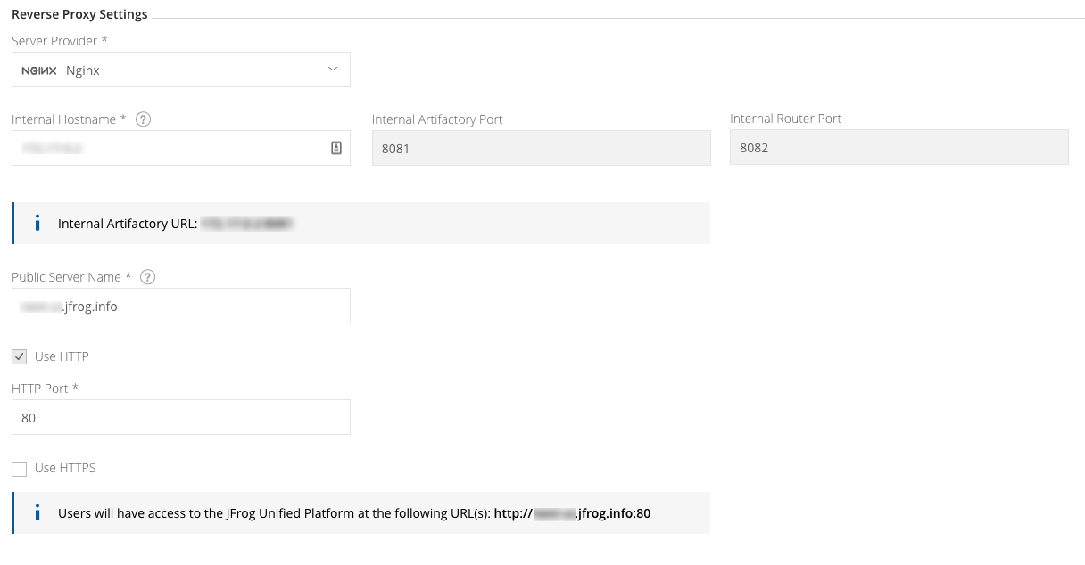Toggle Use HTTP by clicking its label
The height and width of the screenshot is (565, 1085).
[x=62, y=356]
